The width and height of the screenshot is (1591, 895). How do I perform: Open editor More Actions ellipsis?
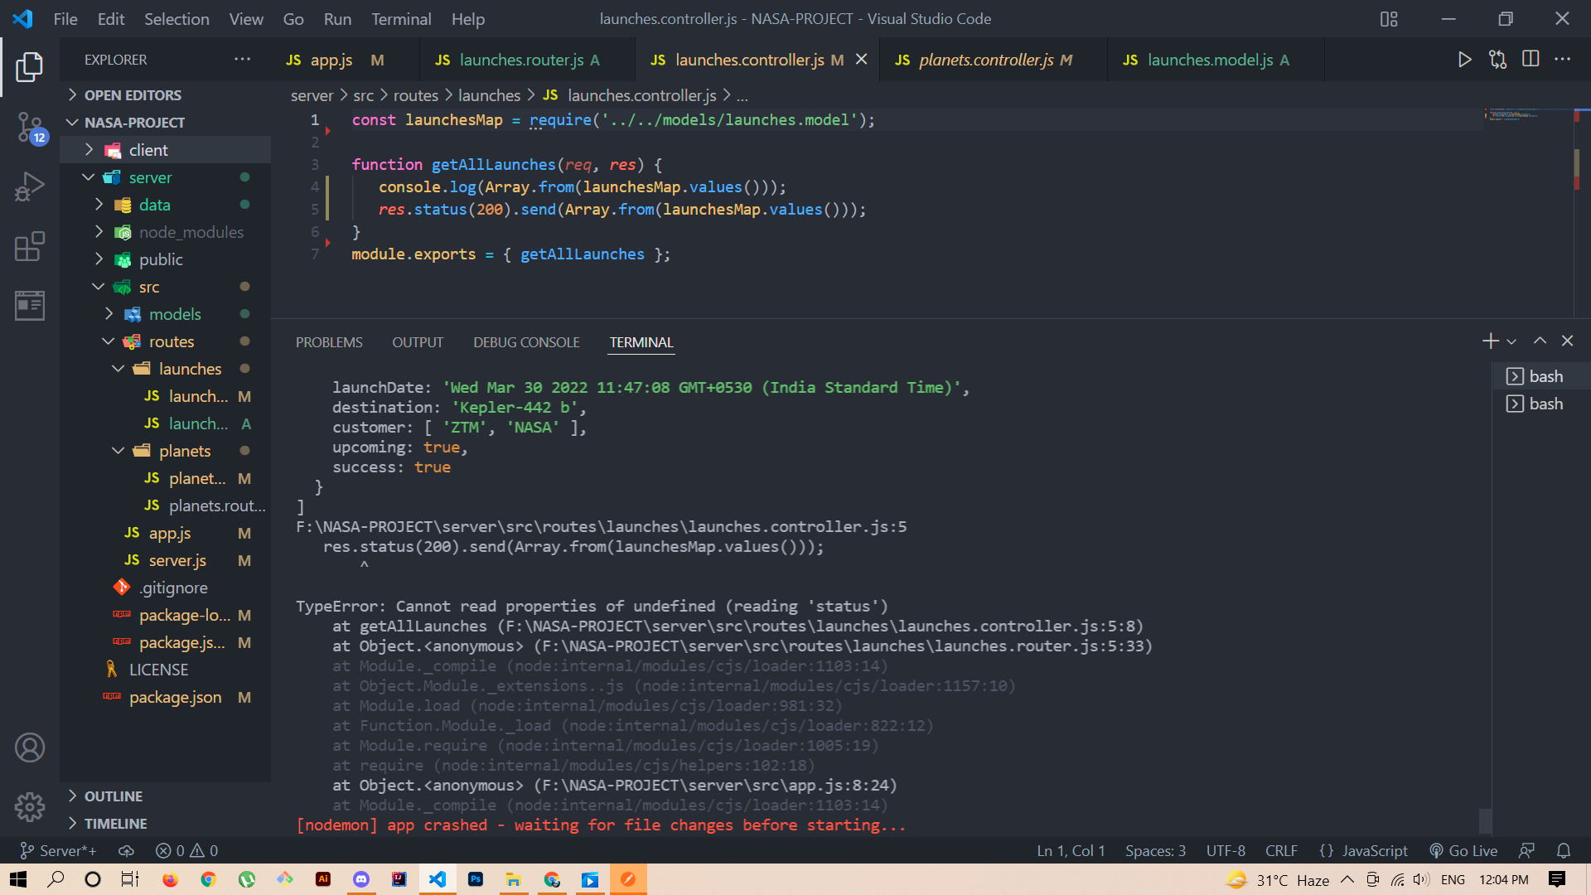1563,60
